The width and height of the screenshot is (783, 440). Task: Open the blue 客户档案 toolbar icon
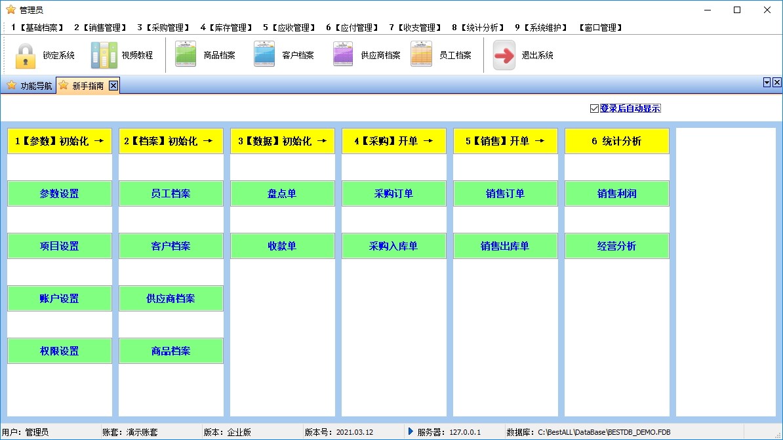click(x=264, y=54)
